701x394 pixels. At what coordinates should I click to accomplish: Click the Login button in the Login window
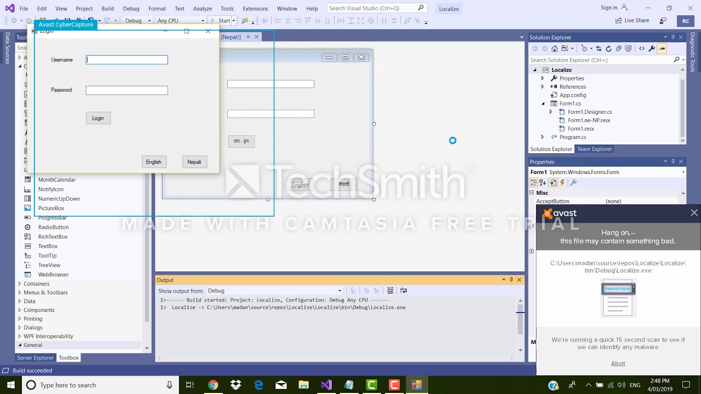(x=98, y=118)
